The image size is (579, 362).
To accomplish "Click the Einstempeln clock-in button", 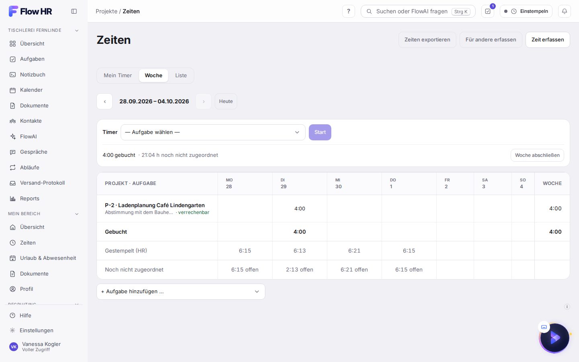I will [526, 11].
